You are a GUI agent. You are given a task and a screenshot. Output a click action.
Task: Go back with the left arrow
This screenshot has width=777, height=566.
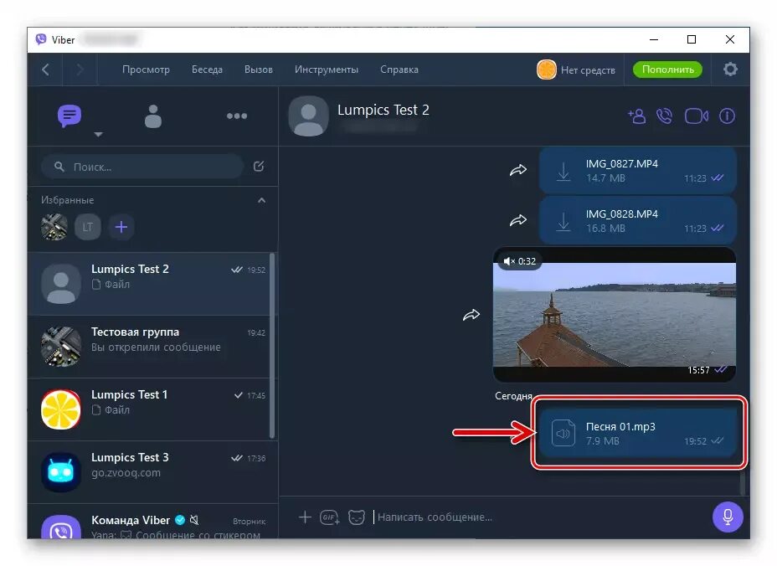45,69
